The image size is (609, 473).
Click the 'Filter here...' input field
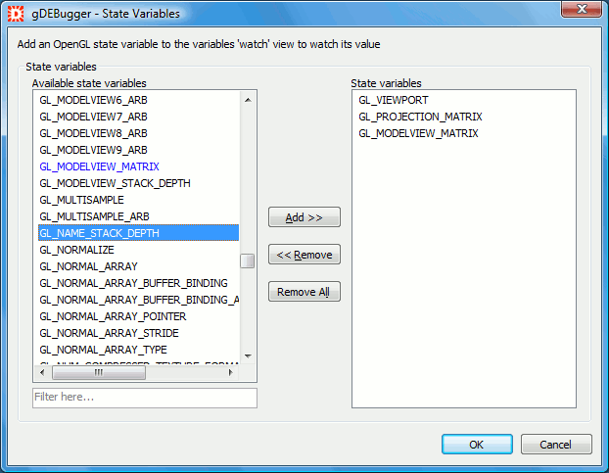pos(144,398)
